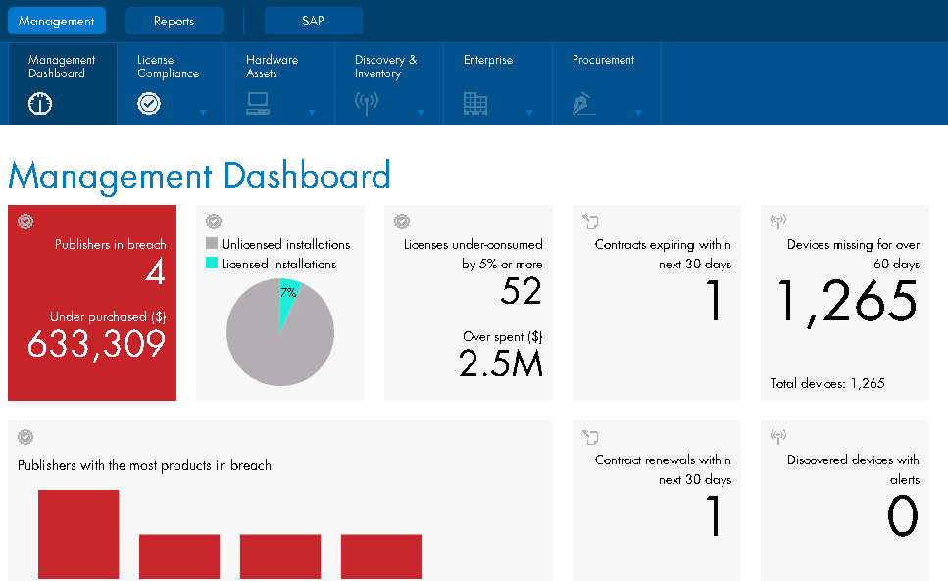The width and height of the screenshot is (948, 581).
Task: Open the SAP tab
Action: [x=313, y=21]
